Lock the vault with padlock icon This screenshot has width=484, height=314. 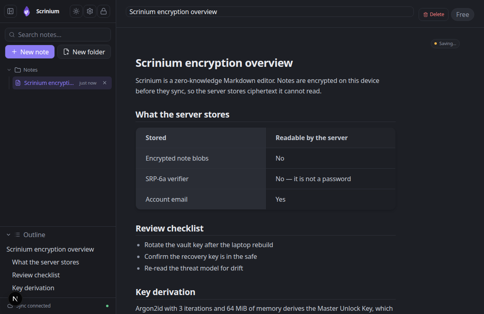(x=104, y=11)
